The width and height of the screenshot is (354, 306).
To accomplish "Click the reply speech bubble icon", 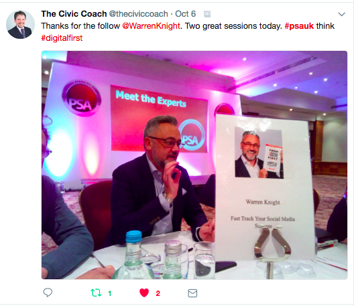I will click(x=48, y=293).
